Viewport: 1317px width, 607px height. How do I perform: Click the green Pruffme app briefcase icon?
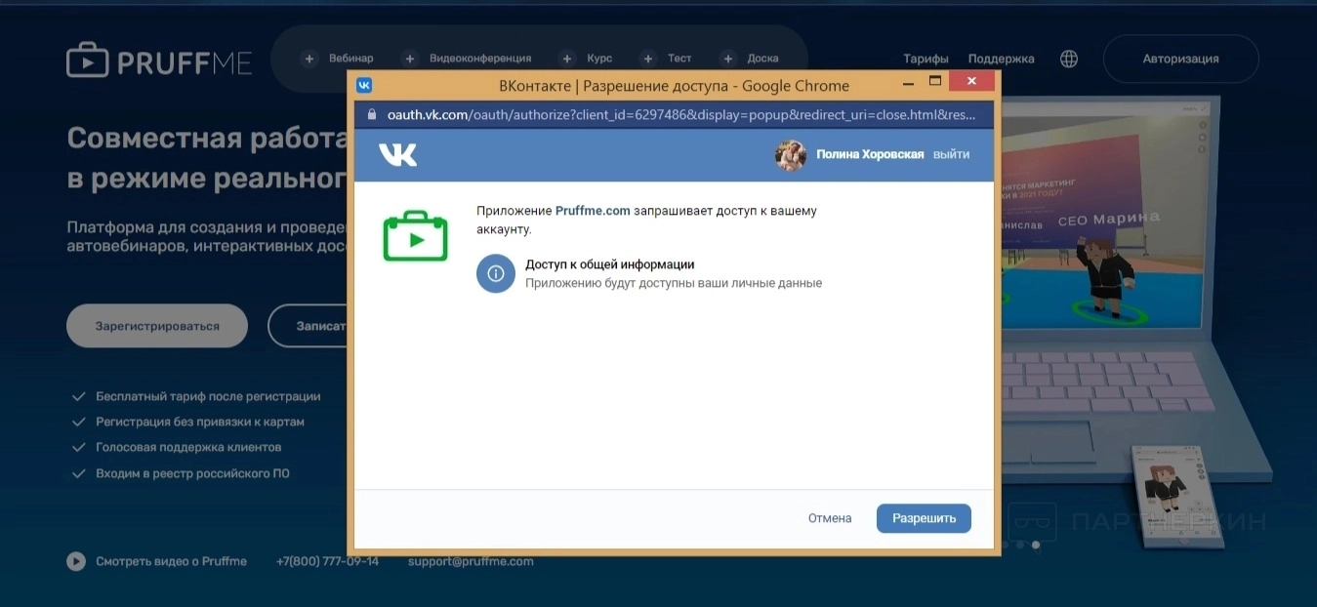[415, 236]
